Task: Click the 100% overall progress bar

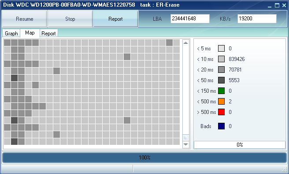Action: (144, 158)
